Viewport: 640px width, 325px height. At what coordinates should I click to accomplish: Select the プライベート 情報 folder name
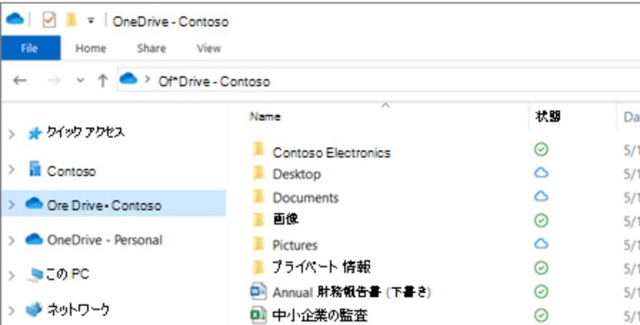(x=322, y=268)
